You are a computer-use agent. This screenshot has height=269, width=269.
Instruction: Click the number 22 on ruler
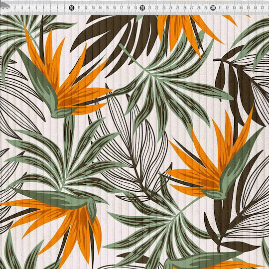tap(156, 8)
